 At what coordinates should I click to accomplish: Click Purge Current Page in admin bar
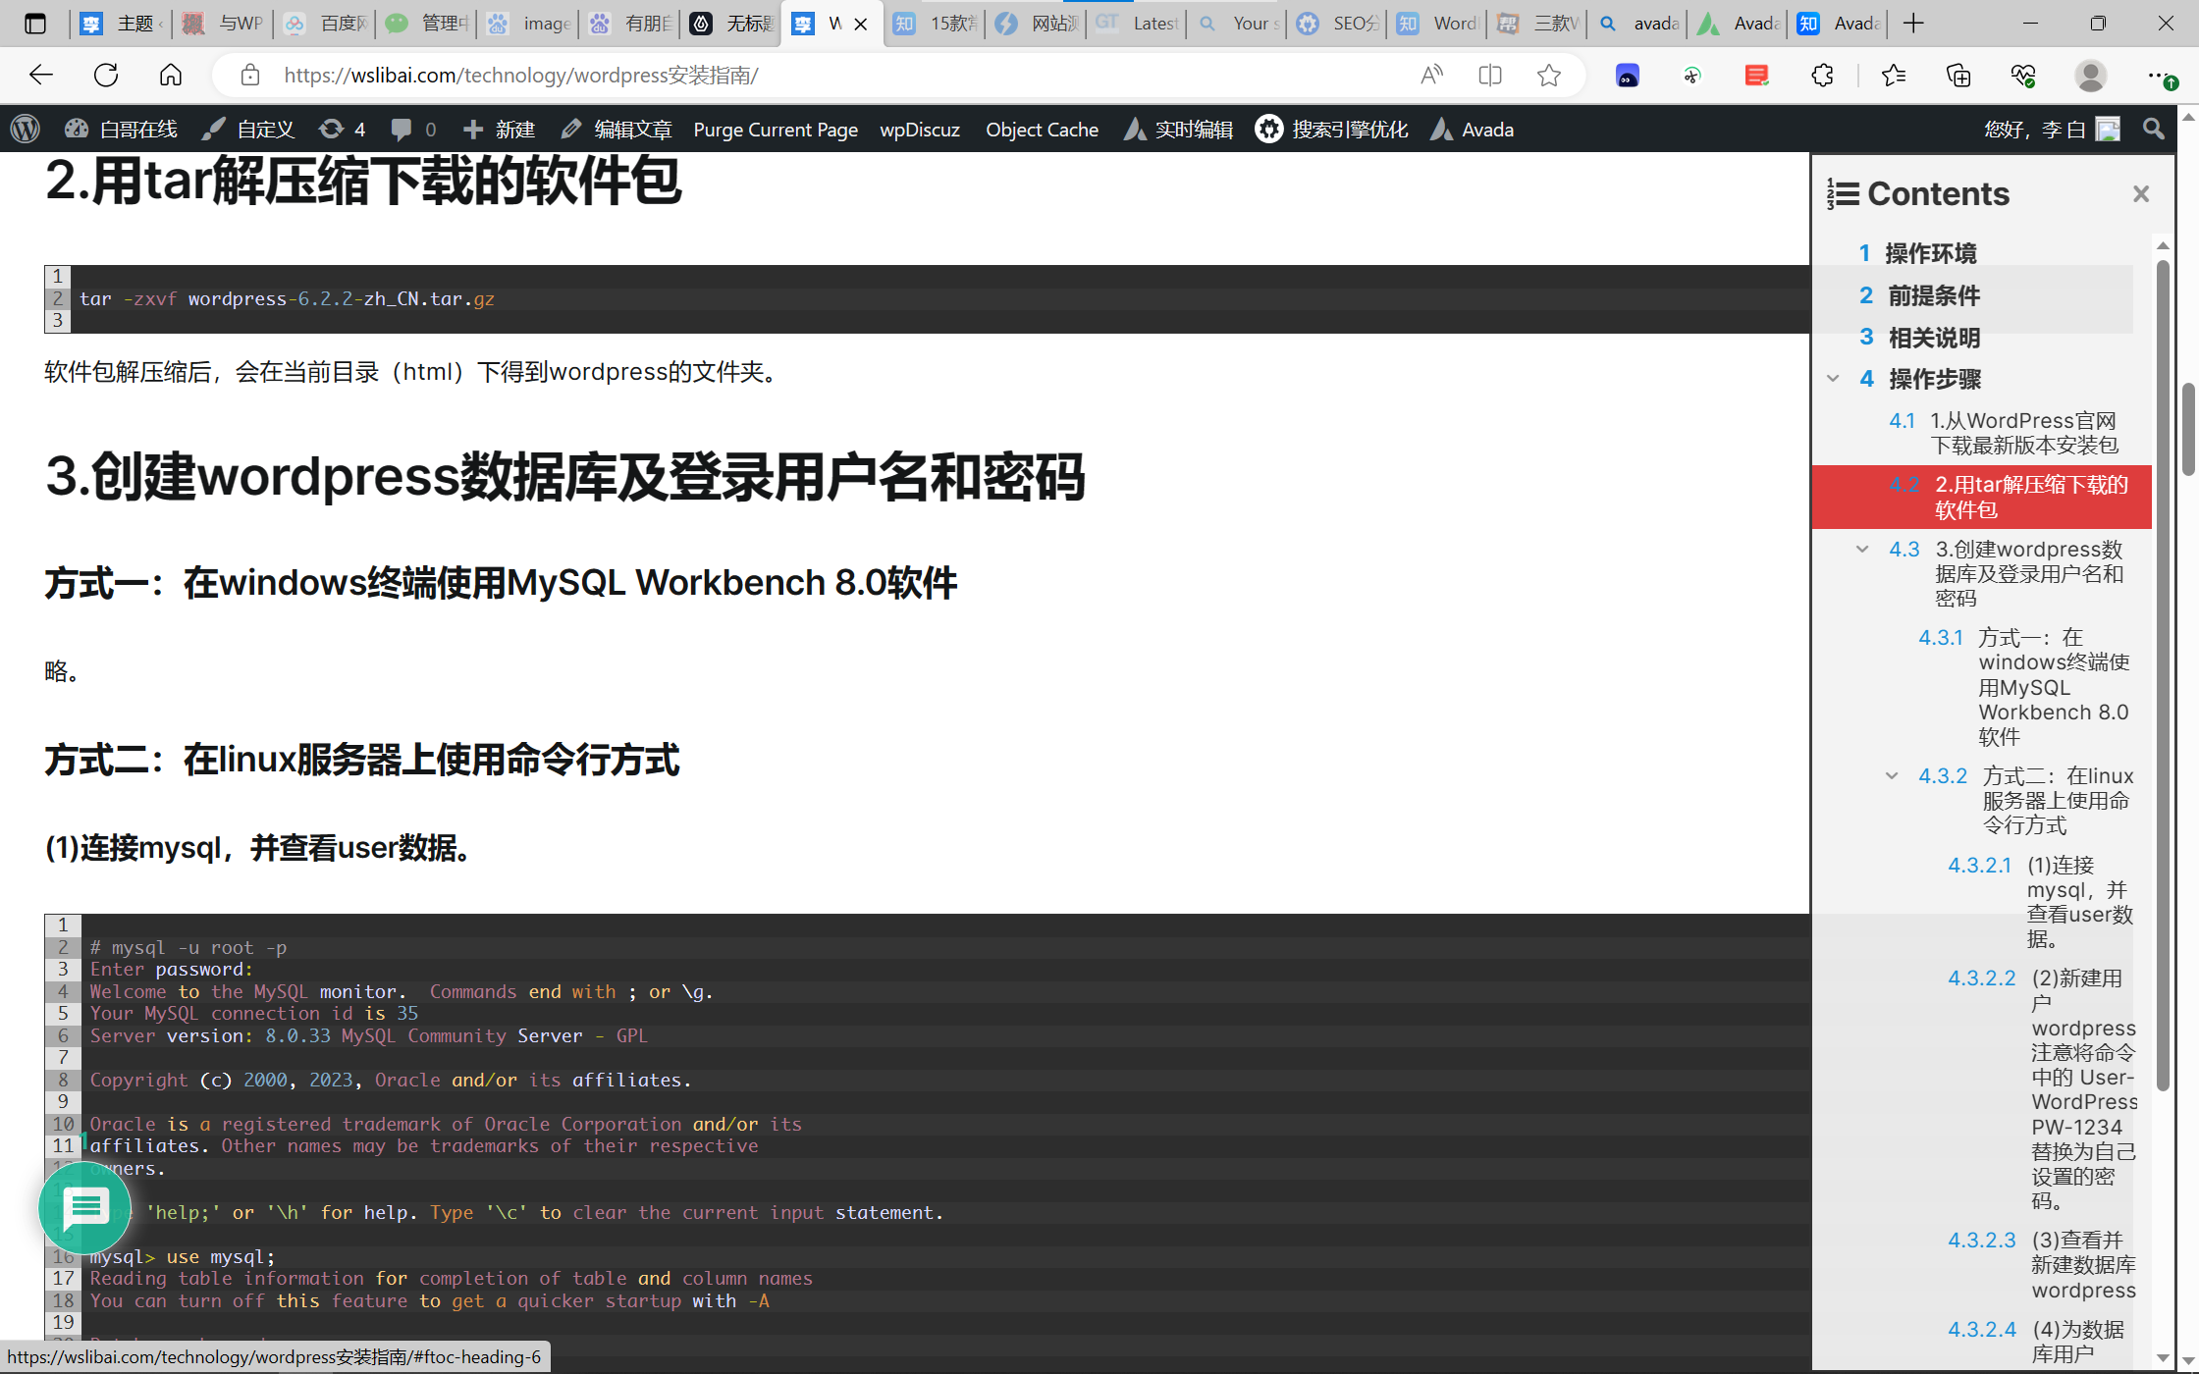pos(776,130)
